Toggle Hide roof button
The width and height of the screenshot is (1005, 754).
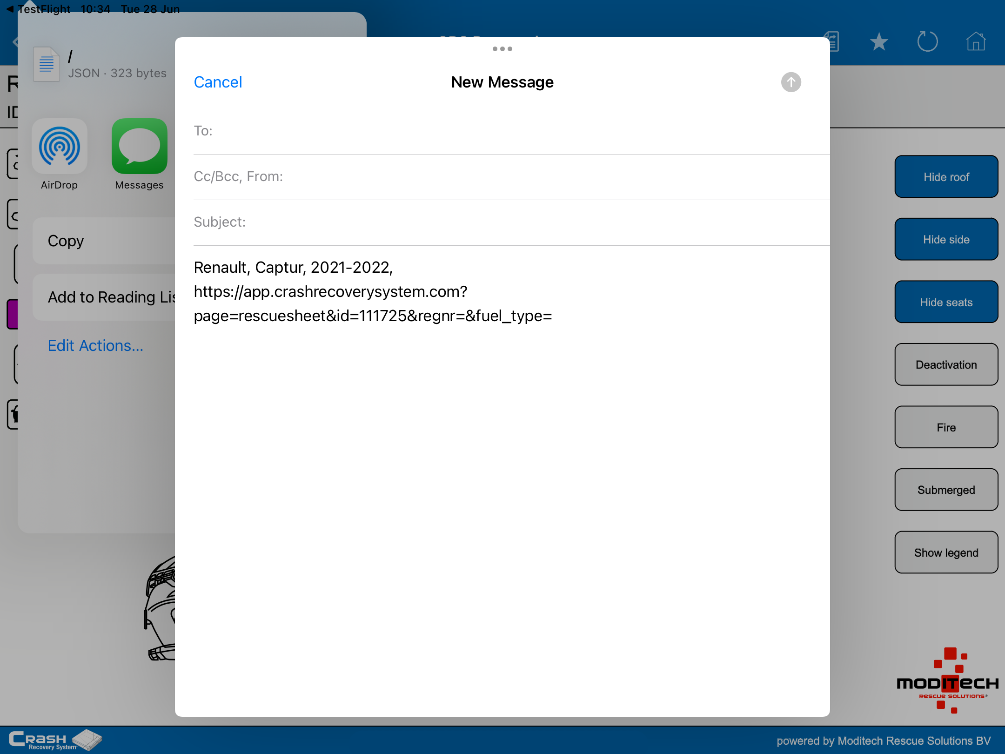(946, 177)
